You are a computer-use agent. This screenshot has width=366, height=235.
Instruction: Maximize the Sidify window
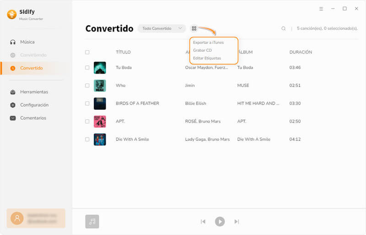coord(344,9)
